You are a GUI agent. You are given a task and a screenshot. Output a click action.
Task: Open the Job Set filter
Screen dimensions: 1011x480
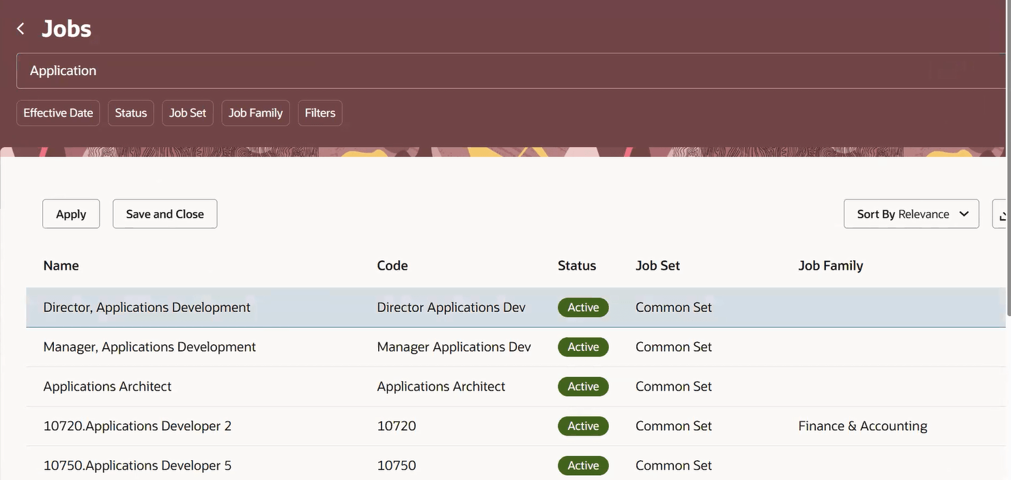(x=187, y=111)
